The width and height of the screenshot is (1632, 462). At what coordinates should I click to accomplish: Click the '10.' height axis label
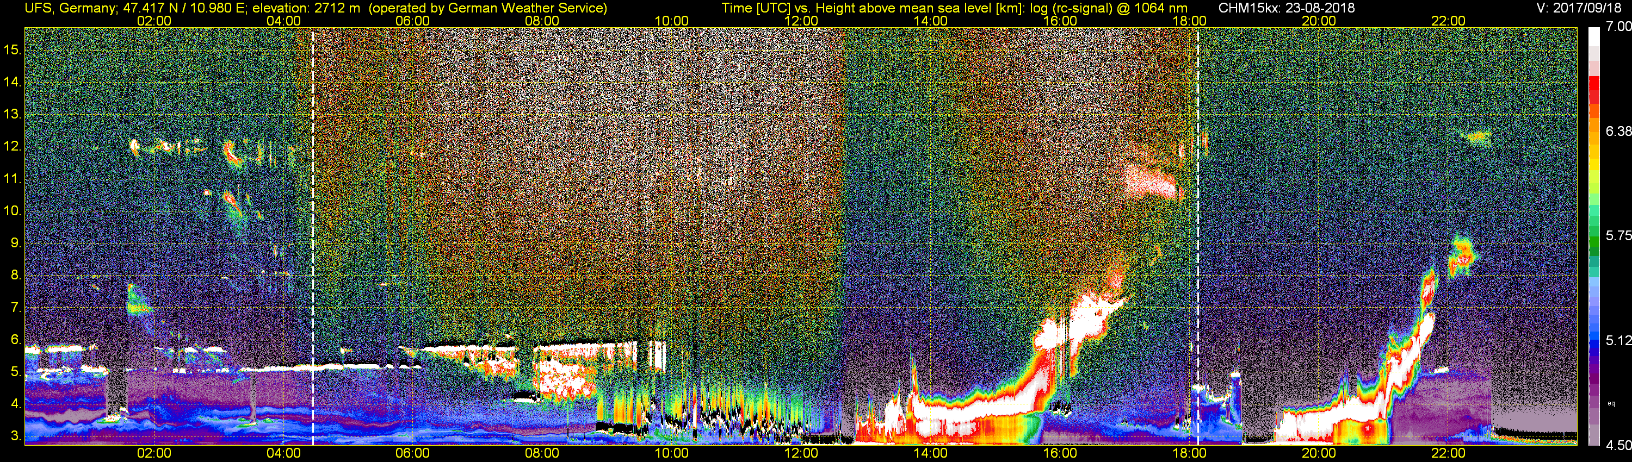click(x=13, y=211)
